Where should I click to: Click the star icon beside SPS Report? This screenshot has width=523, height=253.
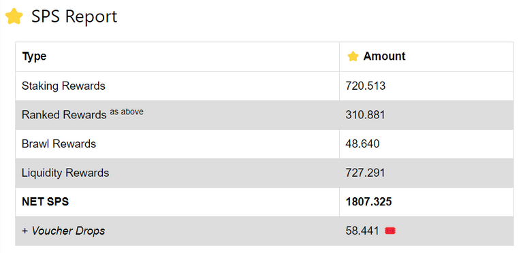[14, 16]
